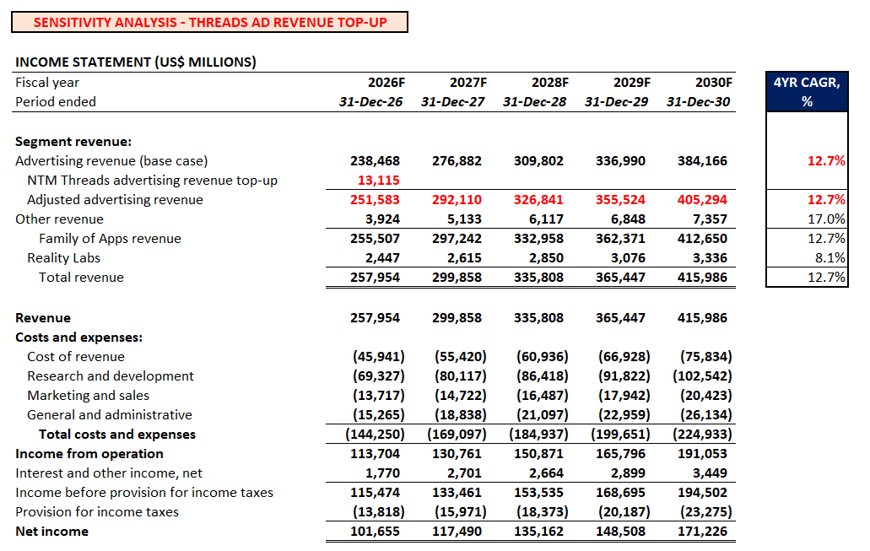
Task: Select "Income before provision for income taxes" label
Action: 144,493
